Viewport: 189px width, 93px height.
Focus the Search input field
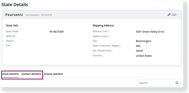click(159, 83)
